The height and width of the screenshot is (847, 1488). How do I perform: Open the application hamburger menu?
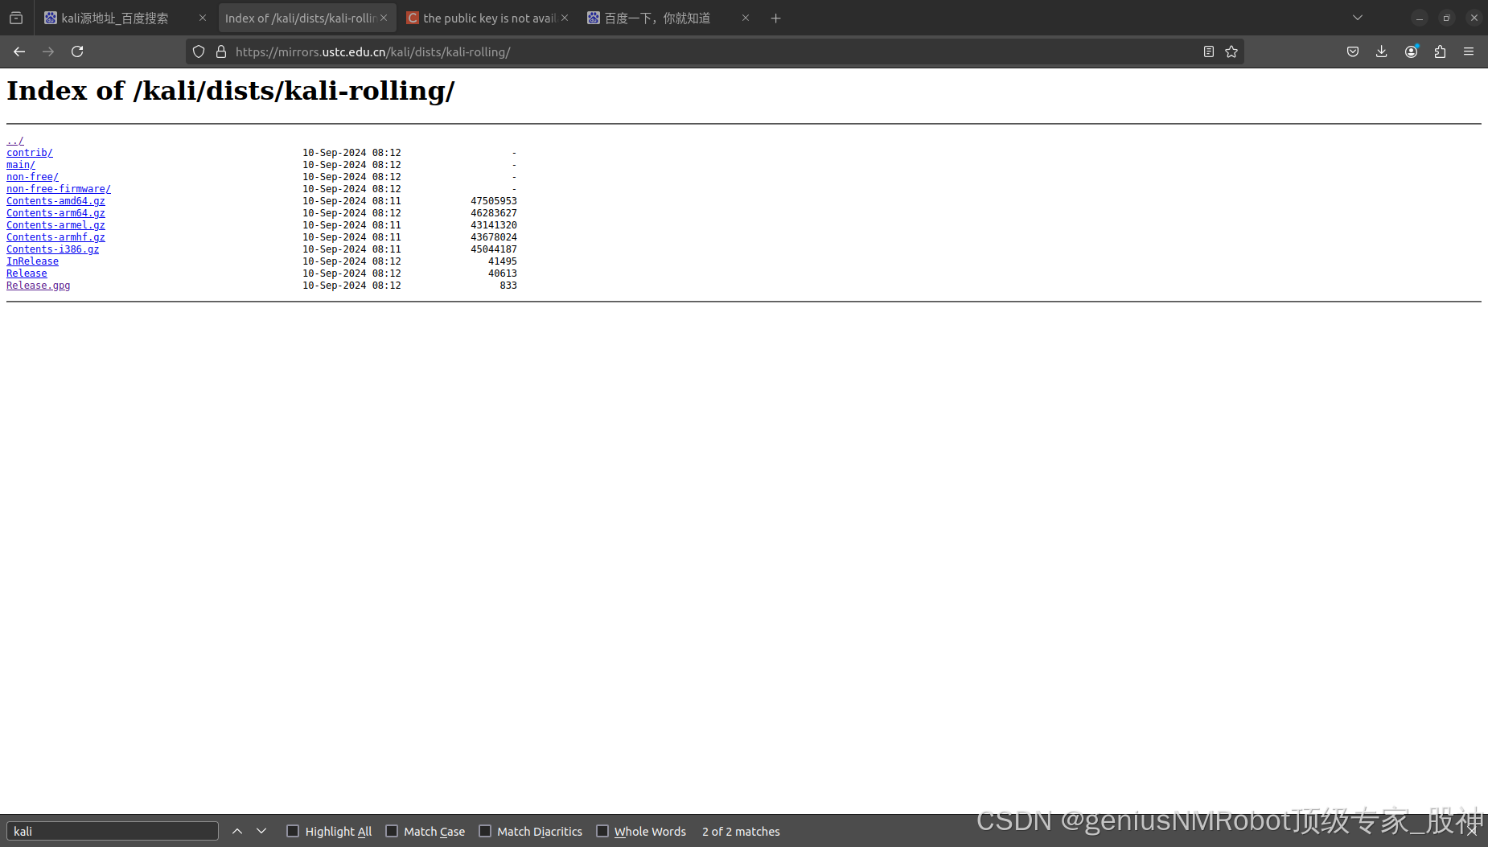coord(1468,51)
